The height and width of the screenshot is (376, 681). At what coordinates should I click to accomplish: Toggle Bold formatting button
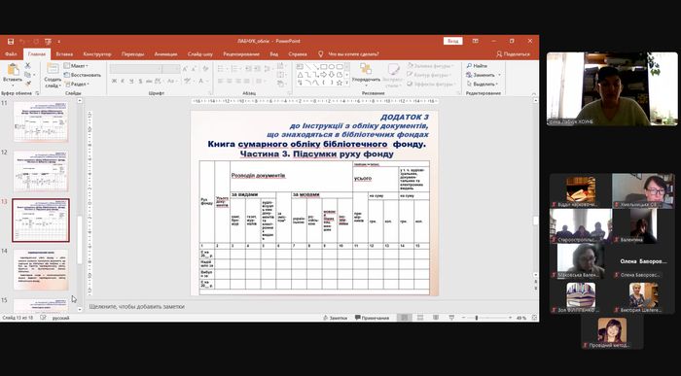[114, 81]
